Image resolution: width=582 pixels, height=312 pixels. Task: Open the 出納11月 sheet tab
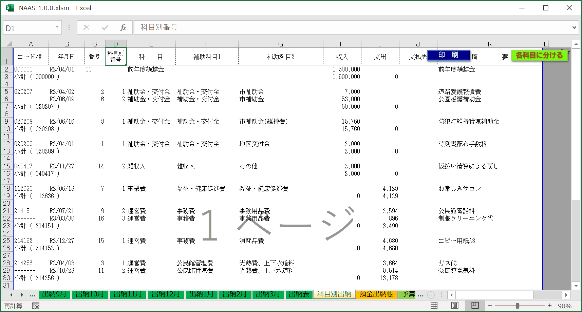tap(128, 294)
